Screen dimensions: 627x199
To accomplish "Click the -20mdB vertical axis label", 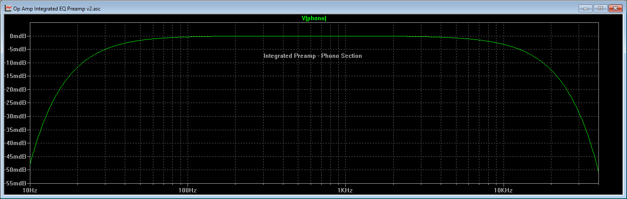I will coord(16,89).
